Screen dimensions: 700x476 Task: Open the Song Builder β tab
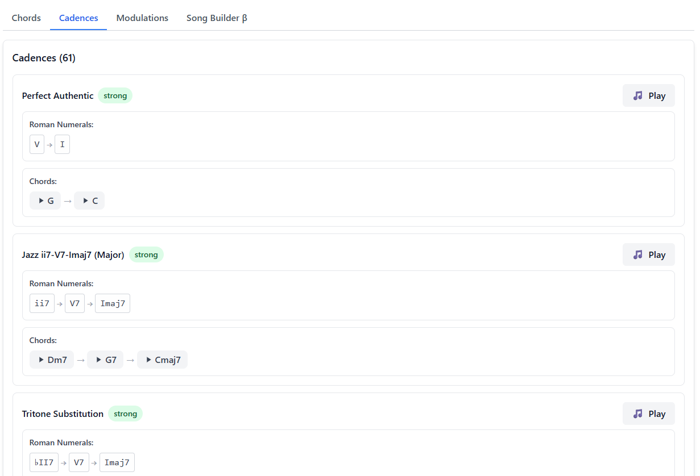point(217,18)
